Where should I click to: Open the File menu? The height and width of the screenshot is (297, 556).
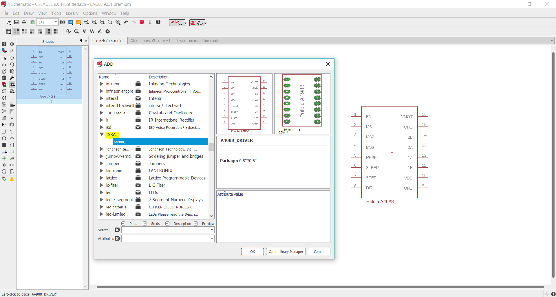point(5,13)
